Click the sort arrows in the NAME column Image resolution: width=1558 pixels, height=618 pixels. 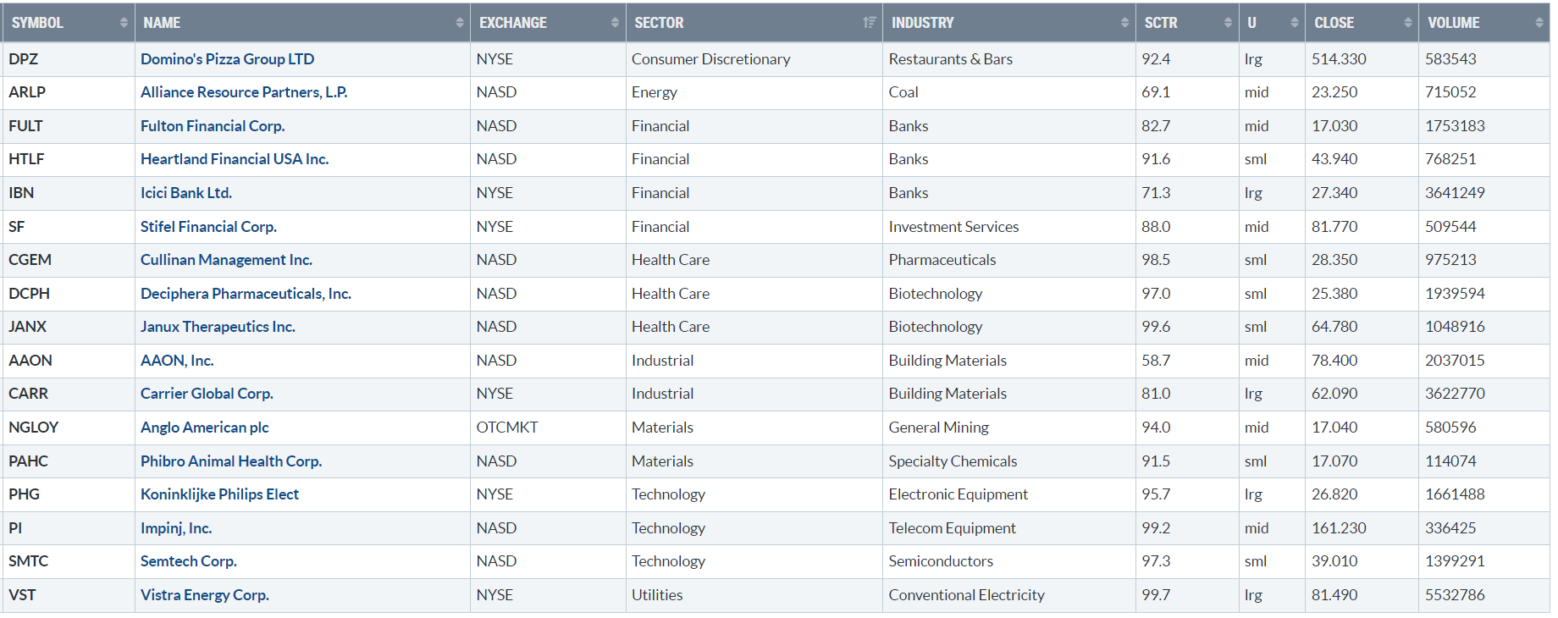tap(460, 23)
